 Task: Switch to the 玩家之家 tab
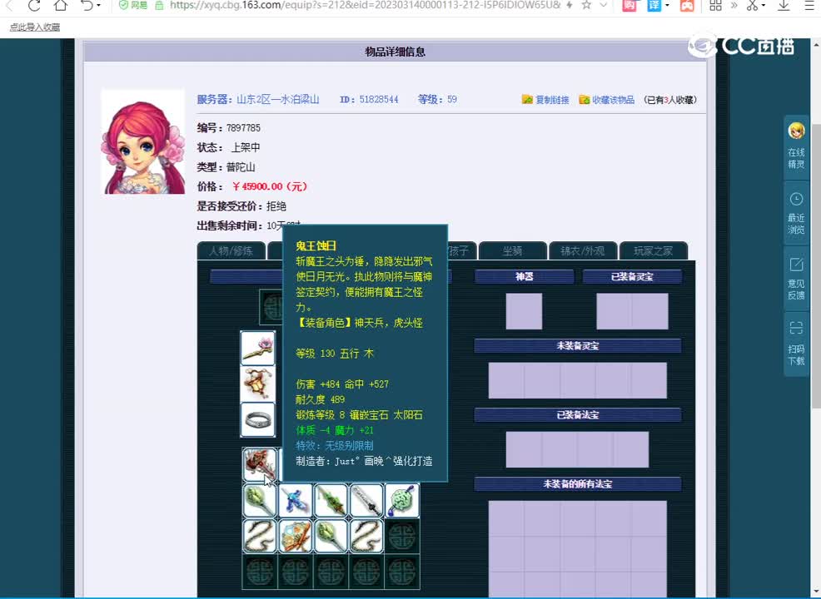coord(654,251)
